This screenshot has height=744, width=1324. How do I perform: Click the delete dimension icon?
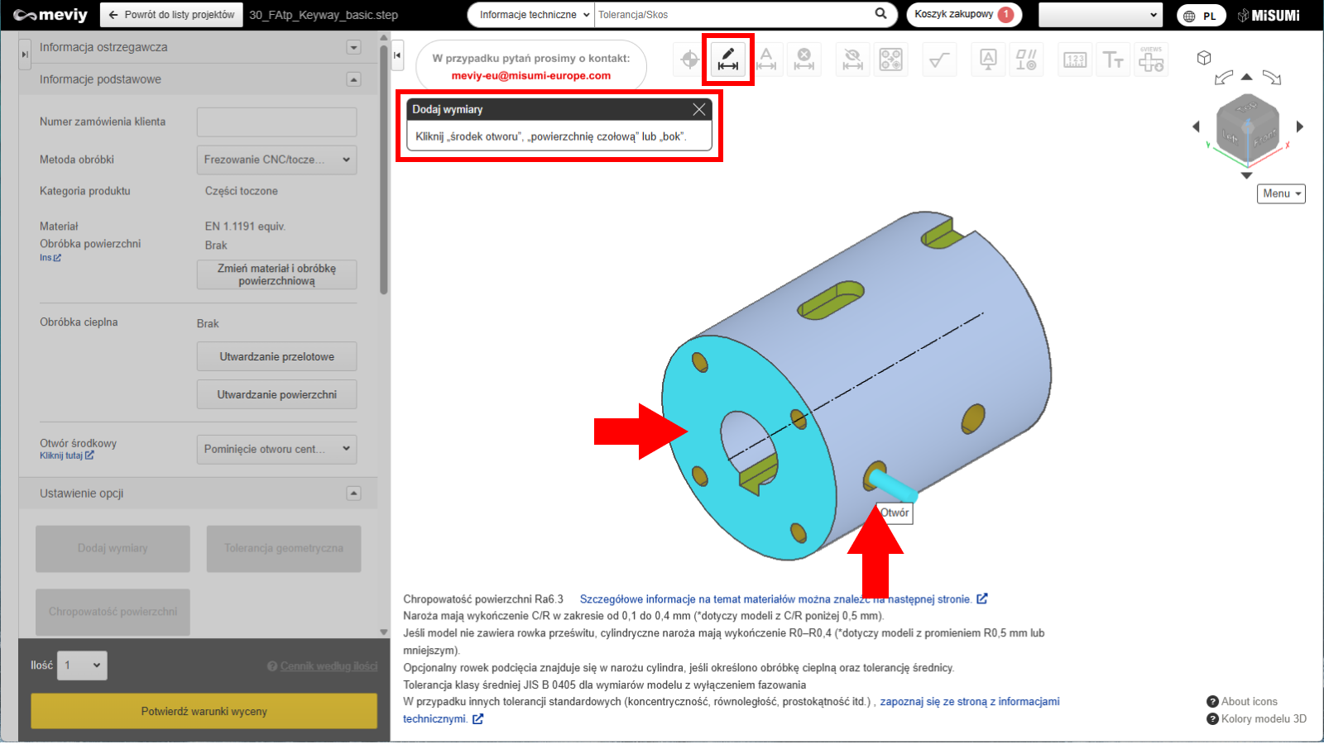pos(804,60)
